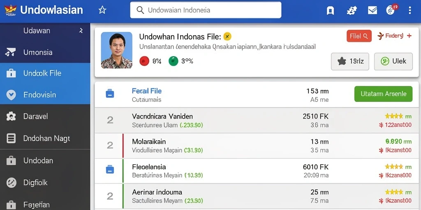Click the red circle 8% indicator

pyautogui.click(x=144, y=61)
